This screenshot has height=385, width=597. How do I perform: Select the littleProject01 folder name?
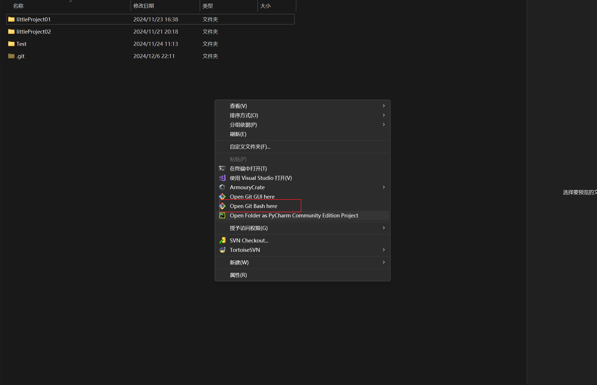point(33,19)
